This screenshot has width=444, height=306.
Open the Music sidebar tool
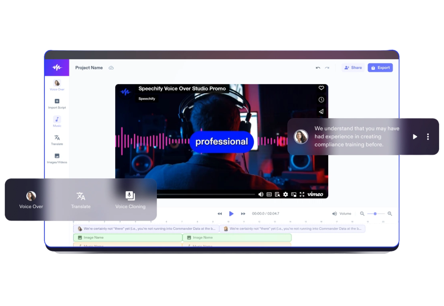coord(57,121)
